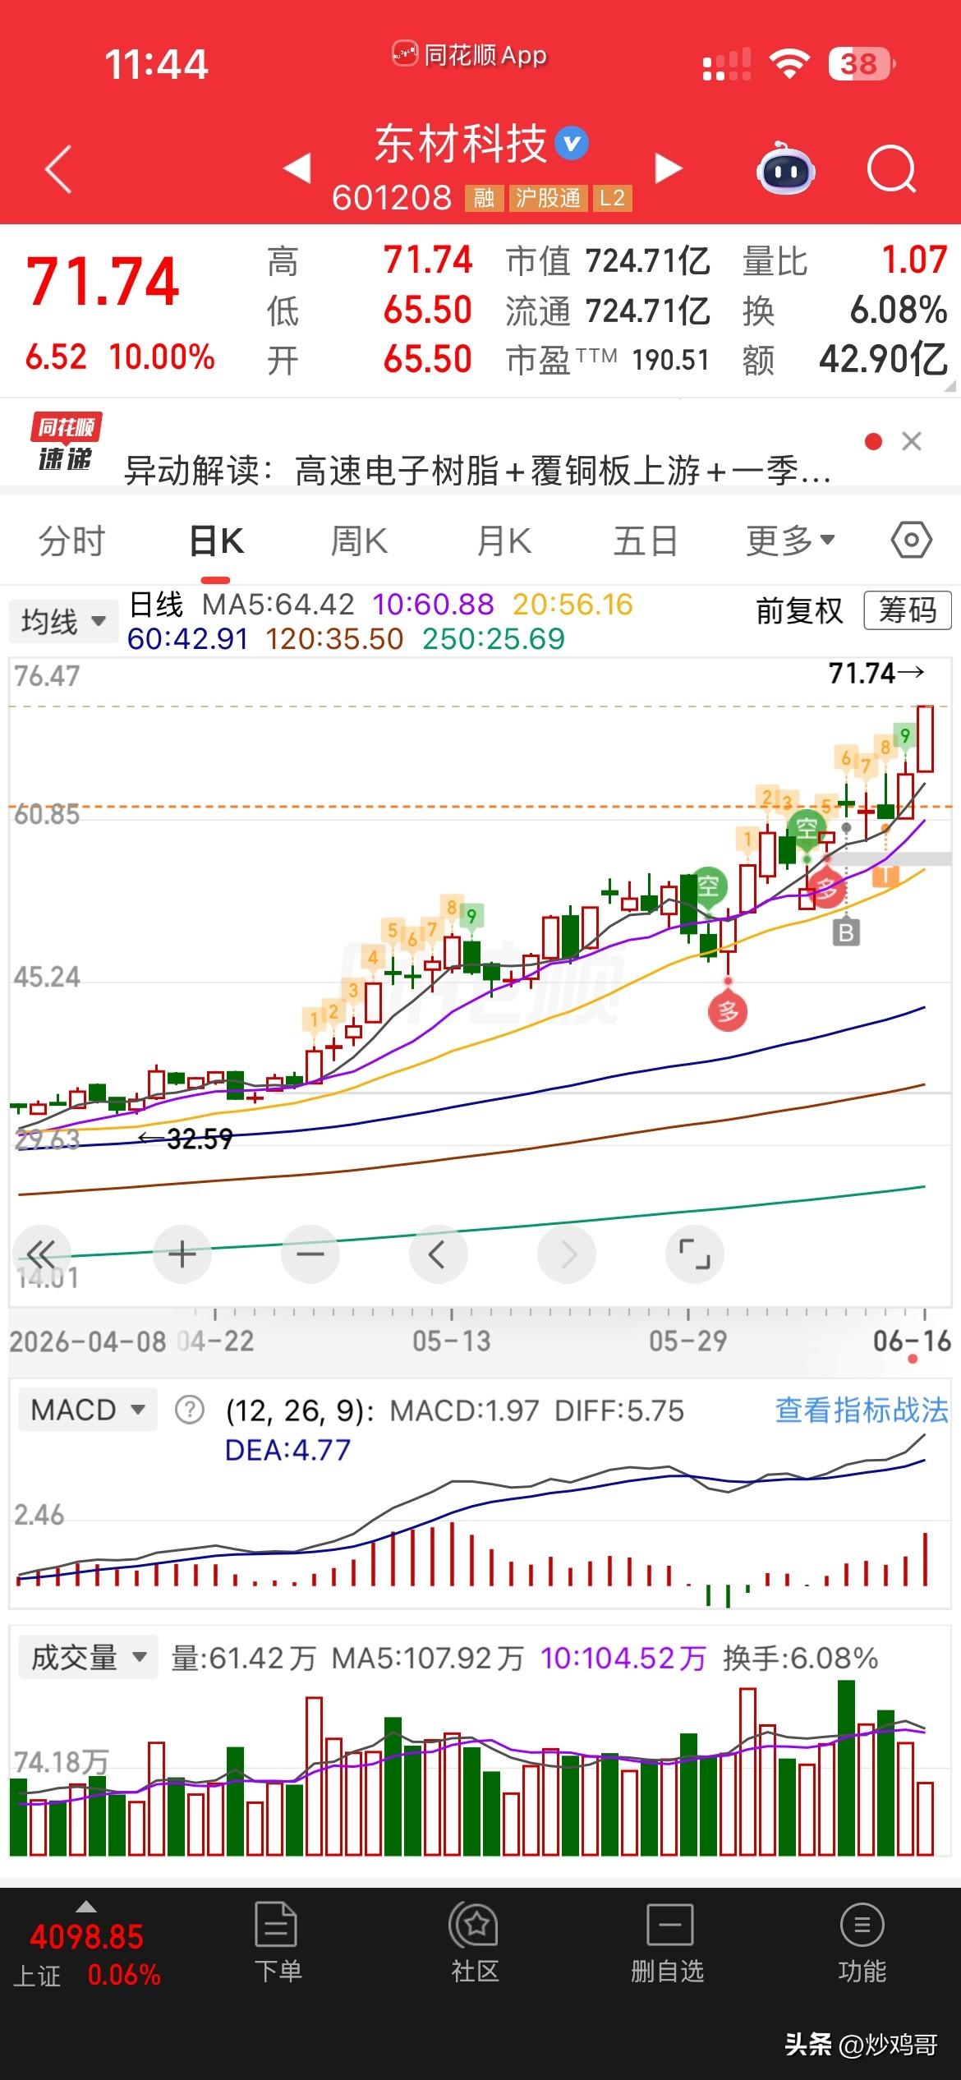Open 下单 order icon
961x2080 pixels.
[x=277, y=1943]
